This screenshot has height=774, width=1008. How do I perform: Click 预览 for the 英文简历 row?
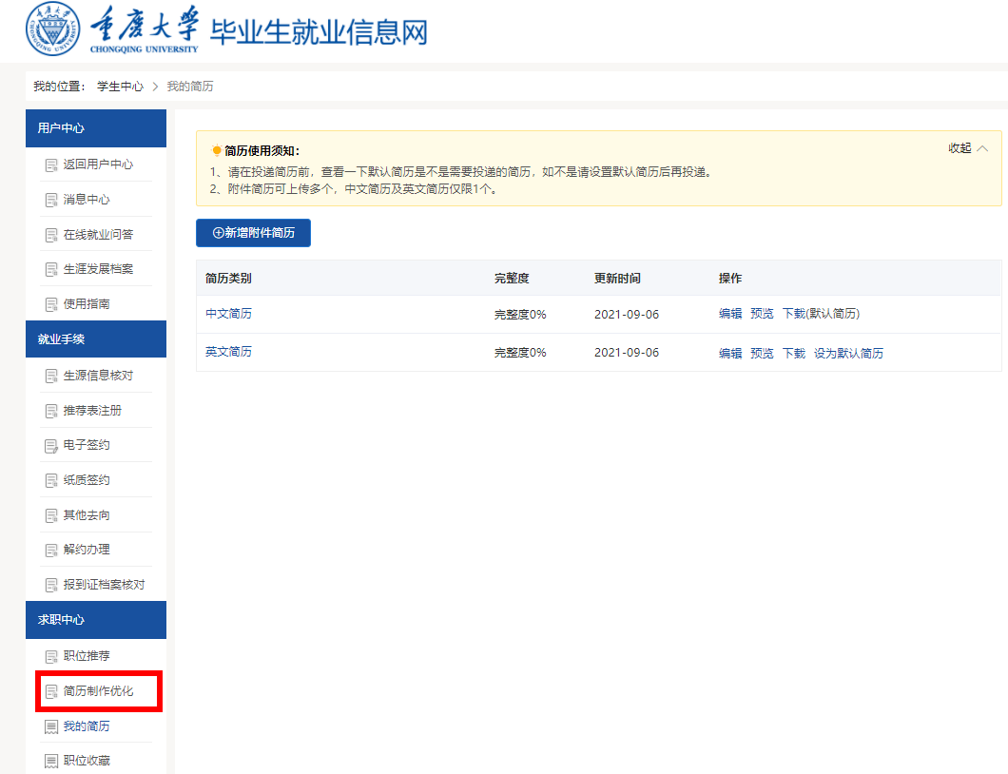tap(762, 353)
